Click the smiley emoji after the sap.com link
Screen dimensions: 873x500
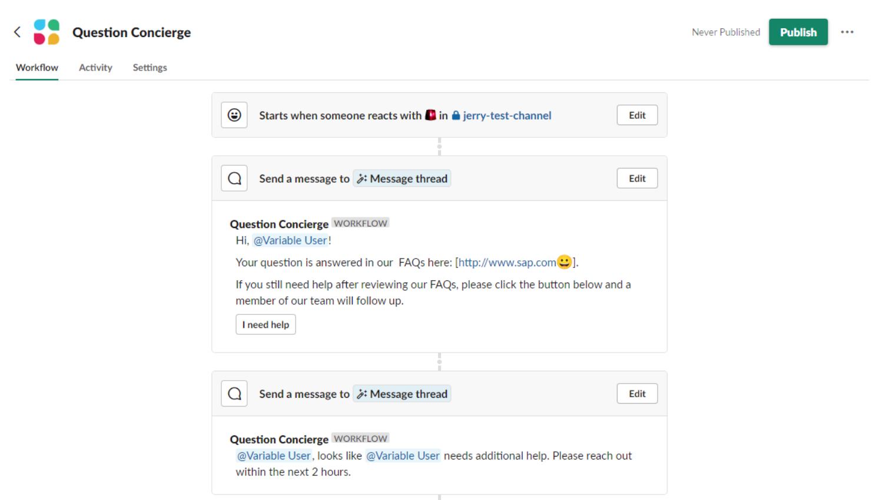click(565, 261)
